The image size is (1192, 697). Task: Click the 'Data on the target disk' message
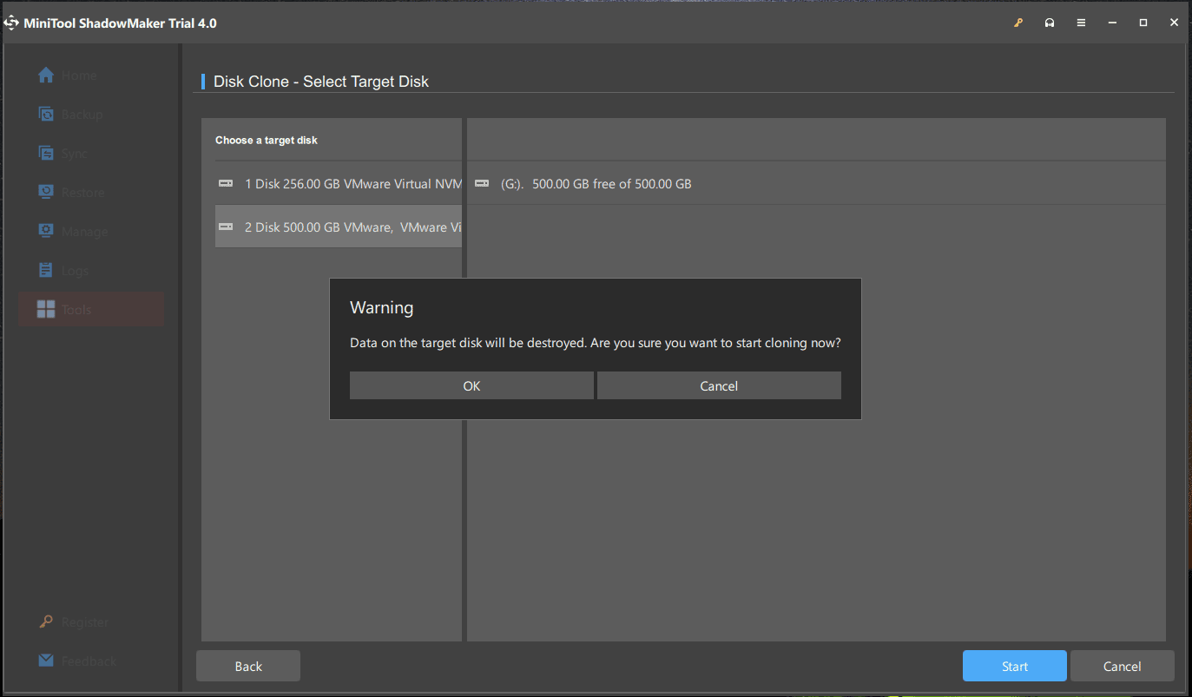pyautogui.click(x=596, y=343)
